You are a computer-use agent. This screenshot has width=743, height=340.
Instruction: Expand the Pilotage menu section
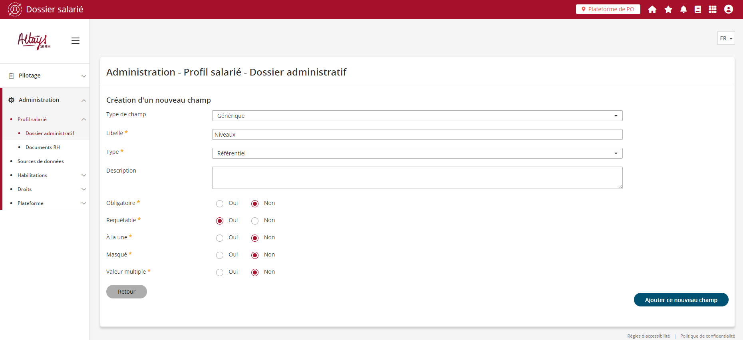point(45,76)
